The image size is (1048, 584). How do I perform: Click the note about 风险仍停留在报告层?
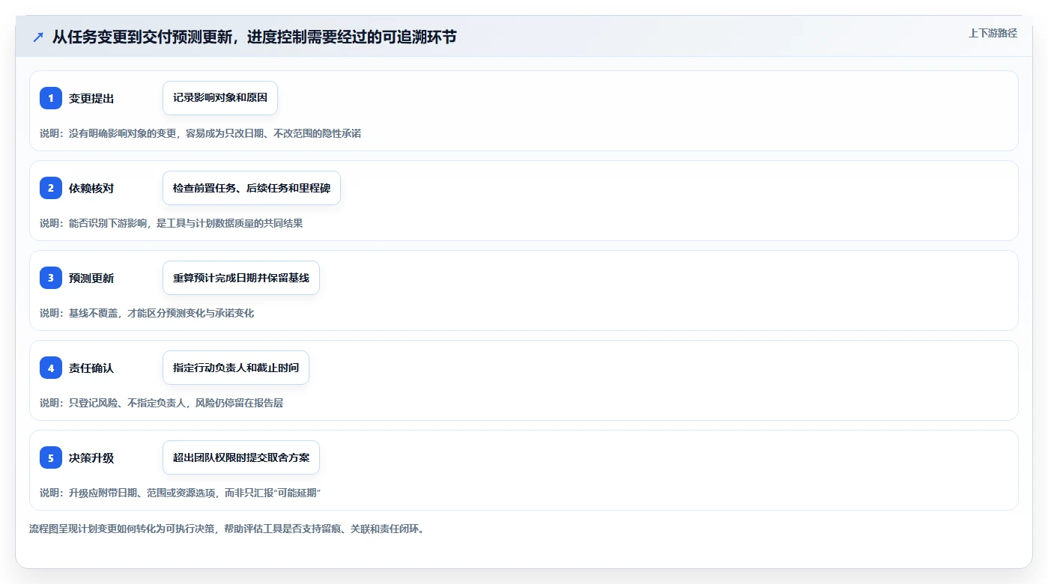click(161, 403)
